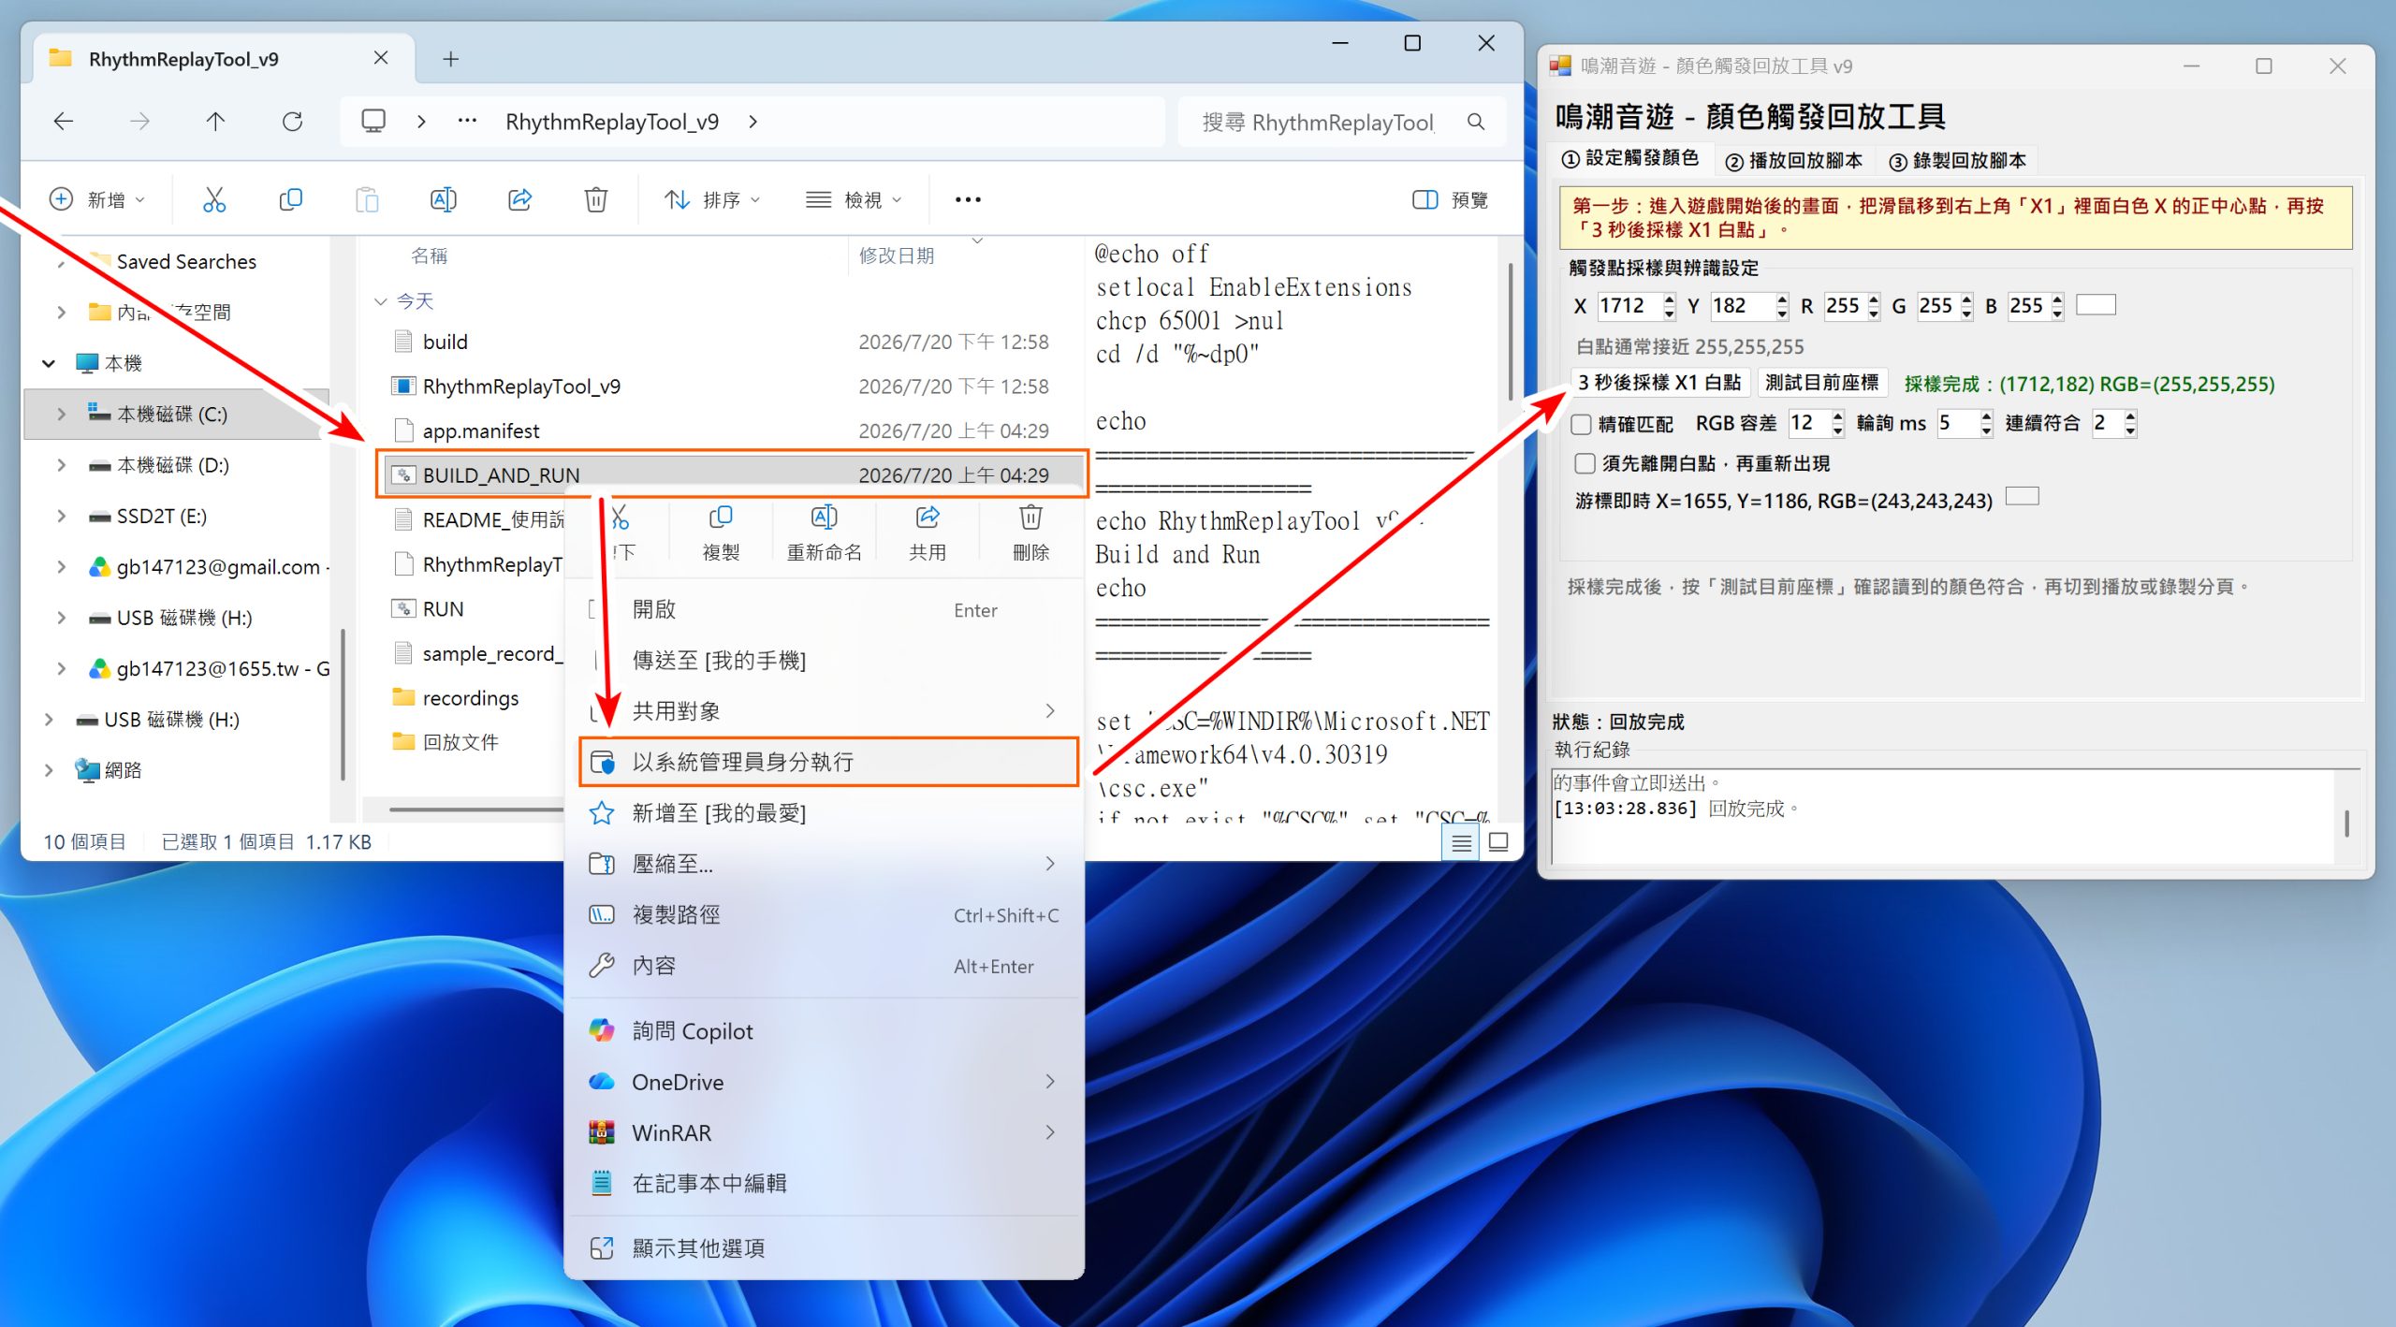Collapse the 本機 tree node
Image resolution: width=2396 pixels, height=1327 pixels.
pyautogui.click(x=49, y=363)
